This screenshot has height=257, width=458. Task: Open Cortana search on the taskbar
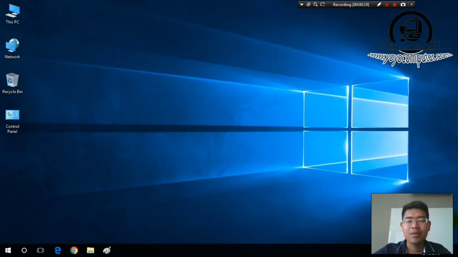pyautogui.click(x=24, y=250)
